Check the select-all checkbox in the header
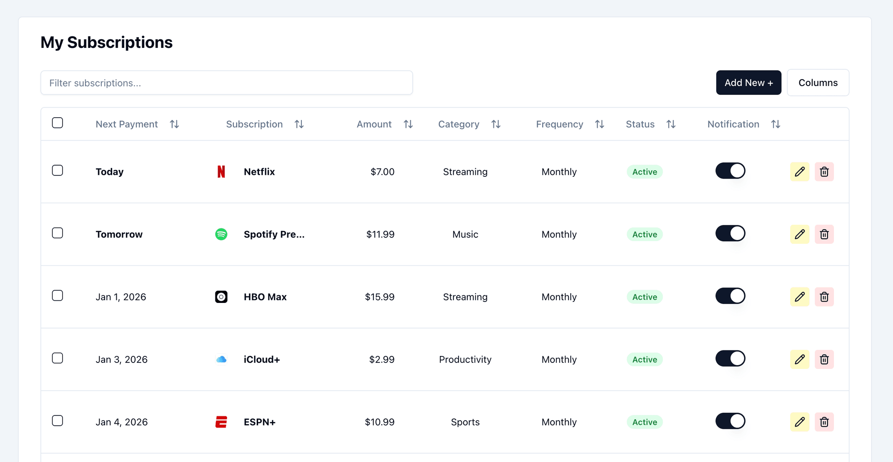This screenshot has height=462, width=893. [x=58, y=123]
